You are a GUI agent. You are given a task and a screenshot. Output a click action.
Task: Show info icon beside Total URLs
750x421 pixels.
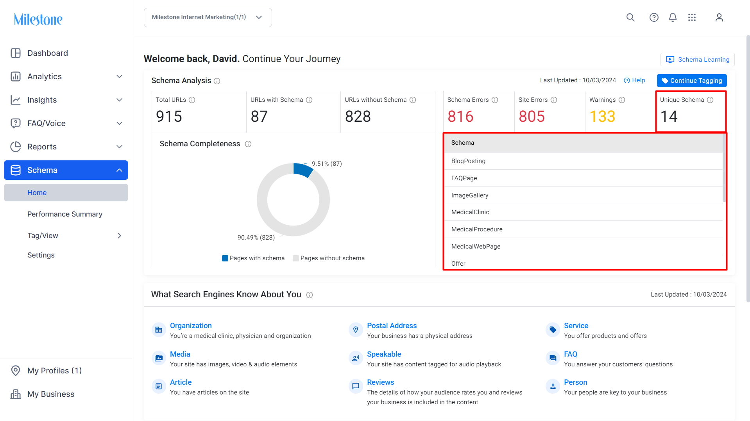192,100
